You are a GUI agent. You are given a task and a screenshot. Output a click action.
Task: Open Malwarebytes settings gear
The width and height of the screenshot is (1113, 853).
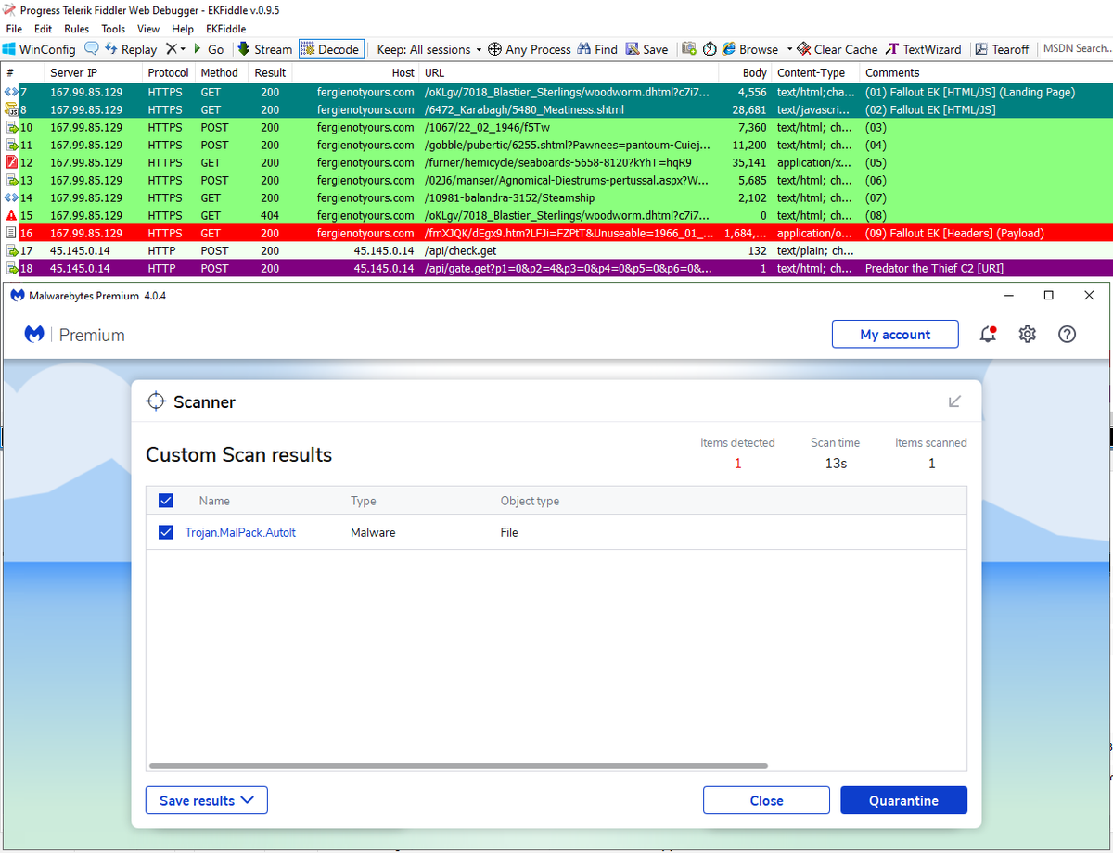click(1028, 335)
